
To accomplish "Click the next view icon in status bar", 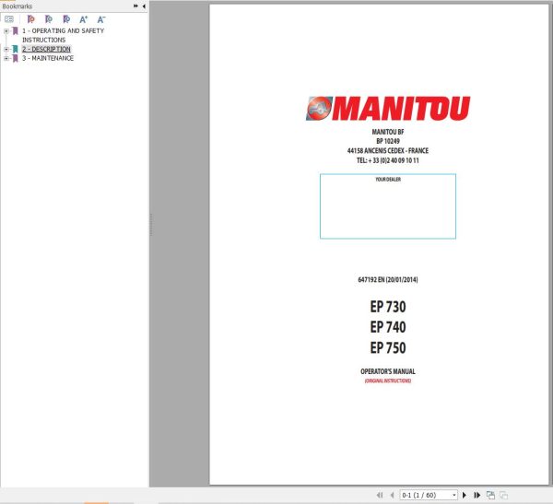I will click(x=503, y=495).
